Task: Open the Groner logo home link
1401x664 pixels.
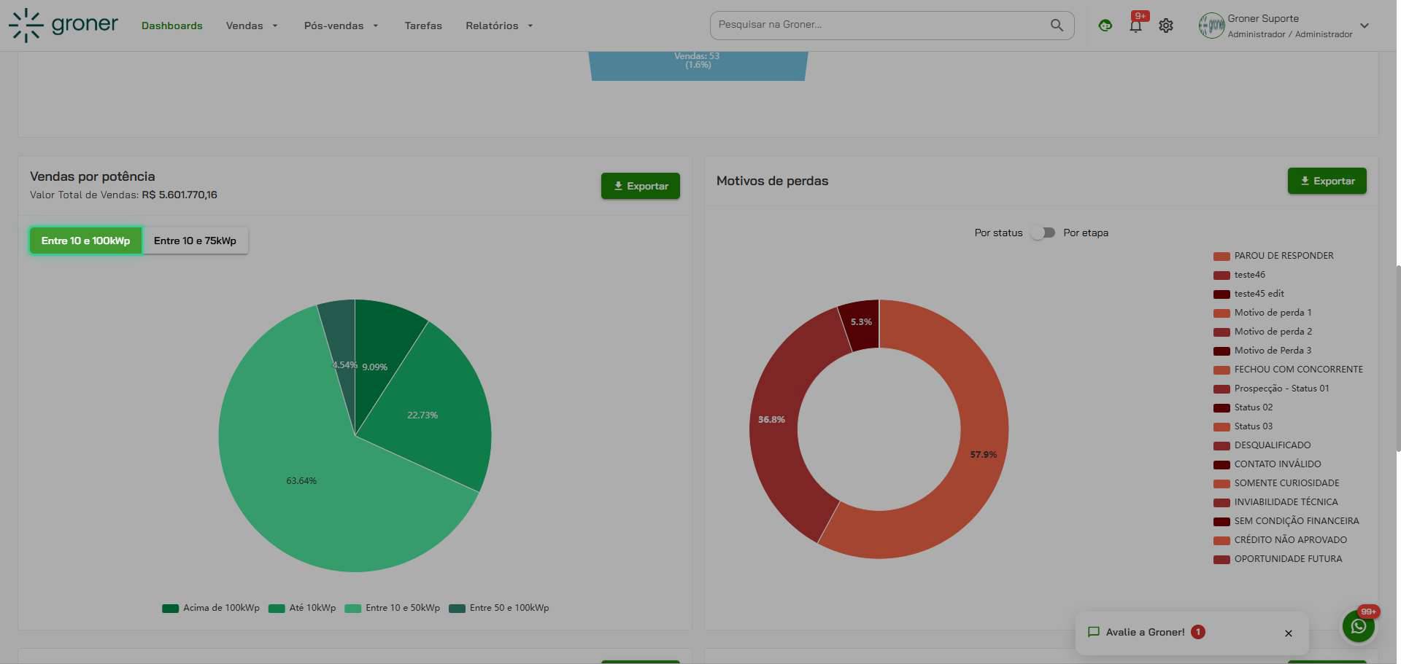Action: click(x=63, y=26)
